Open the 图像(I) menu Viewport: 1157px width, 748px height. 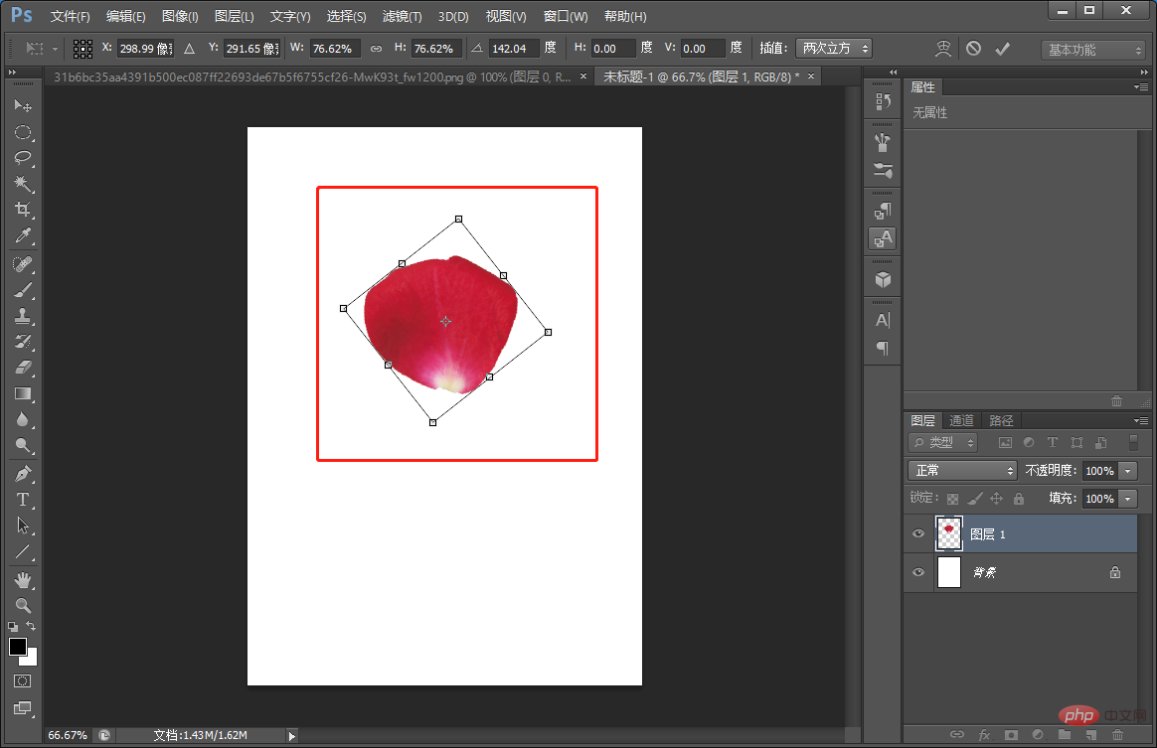[x=180, y=16]
